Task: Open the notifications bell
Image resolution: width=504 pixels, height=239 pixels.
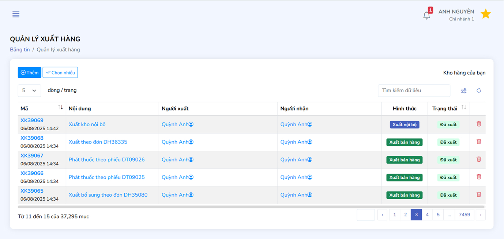Action: [x=426, y=15]
